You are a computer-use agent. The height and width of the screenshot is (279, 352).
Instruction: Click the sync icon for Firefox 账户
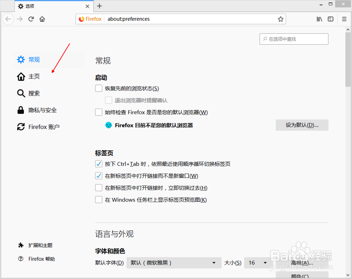pos(21,127)
